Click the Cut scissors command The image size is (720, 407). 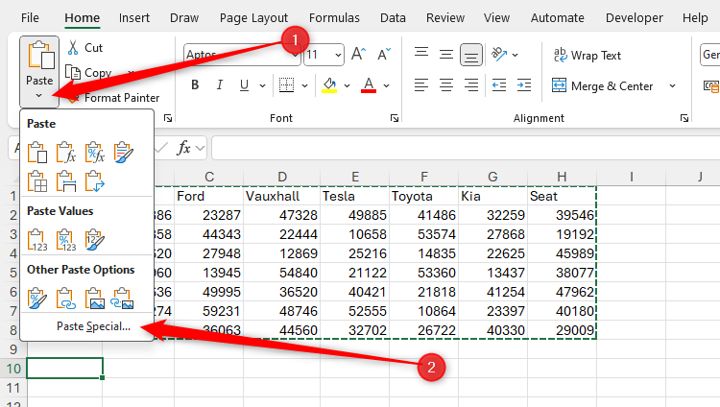coord(84,48)
